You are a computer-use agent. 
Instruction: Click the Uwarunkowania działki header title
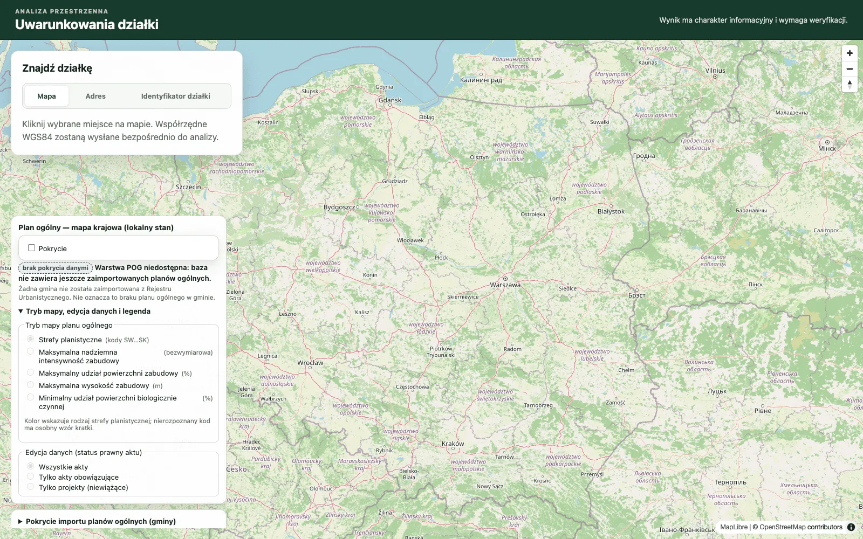pyautogui.click(x=87, y=24)
